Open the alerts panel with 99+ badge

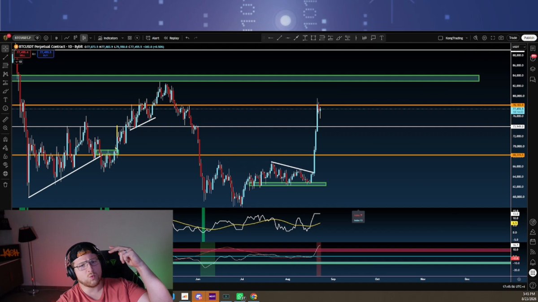pyautogui.click(x=533, y=58)
